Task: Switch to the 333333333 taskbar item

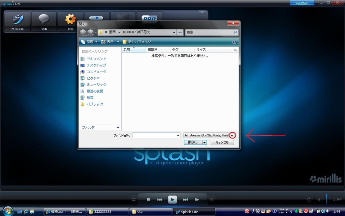Action: point(108,212)
